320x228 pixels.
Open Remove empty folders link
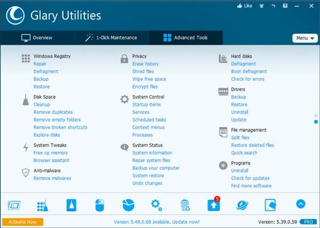(57, 120)
